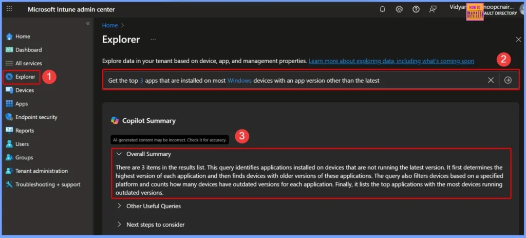Open Endpoint security section
The height and width of the screenshot is (238, 526).
[x=36, y=117]
